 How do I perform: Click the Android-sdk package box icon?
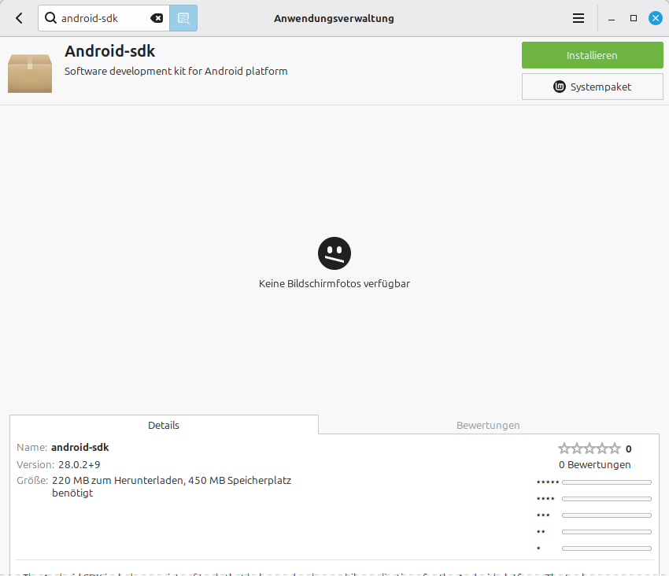30,73
